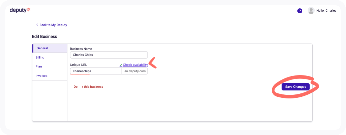This screenshot has height=135, width=346.
Task: Follow the Back to My Deputy link
Action: click(53, 25)
